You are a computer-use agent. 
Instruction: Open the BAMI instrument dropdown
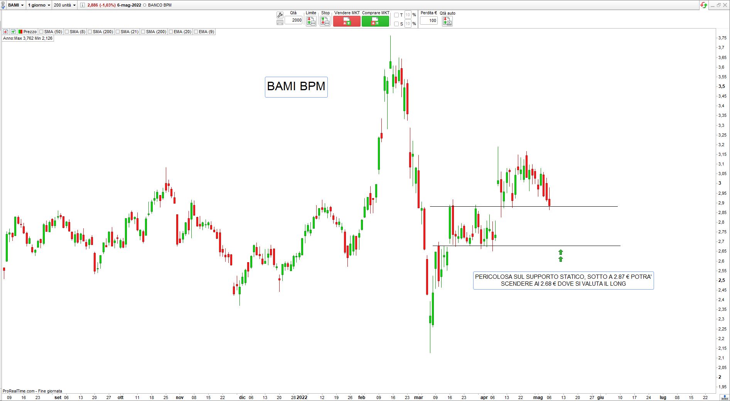point(16,5)
